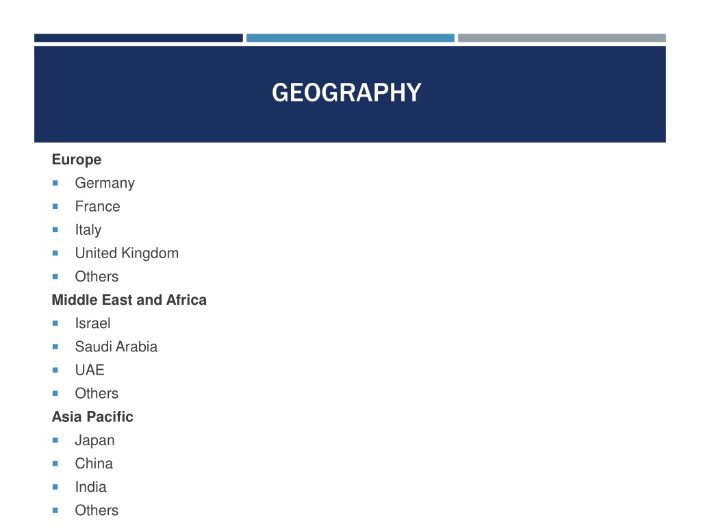Click Others under Asia Pacific

click(x=97, y=510)
